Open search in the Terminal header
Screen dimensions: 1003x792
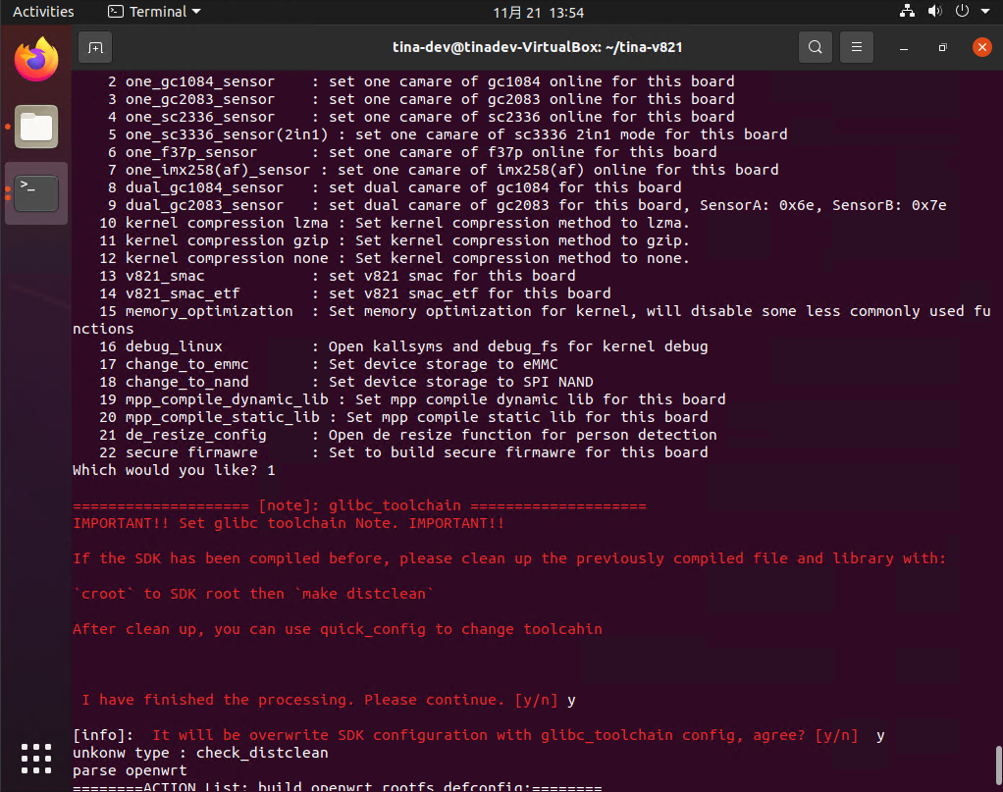815,46
